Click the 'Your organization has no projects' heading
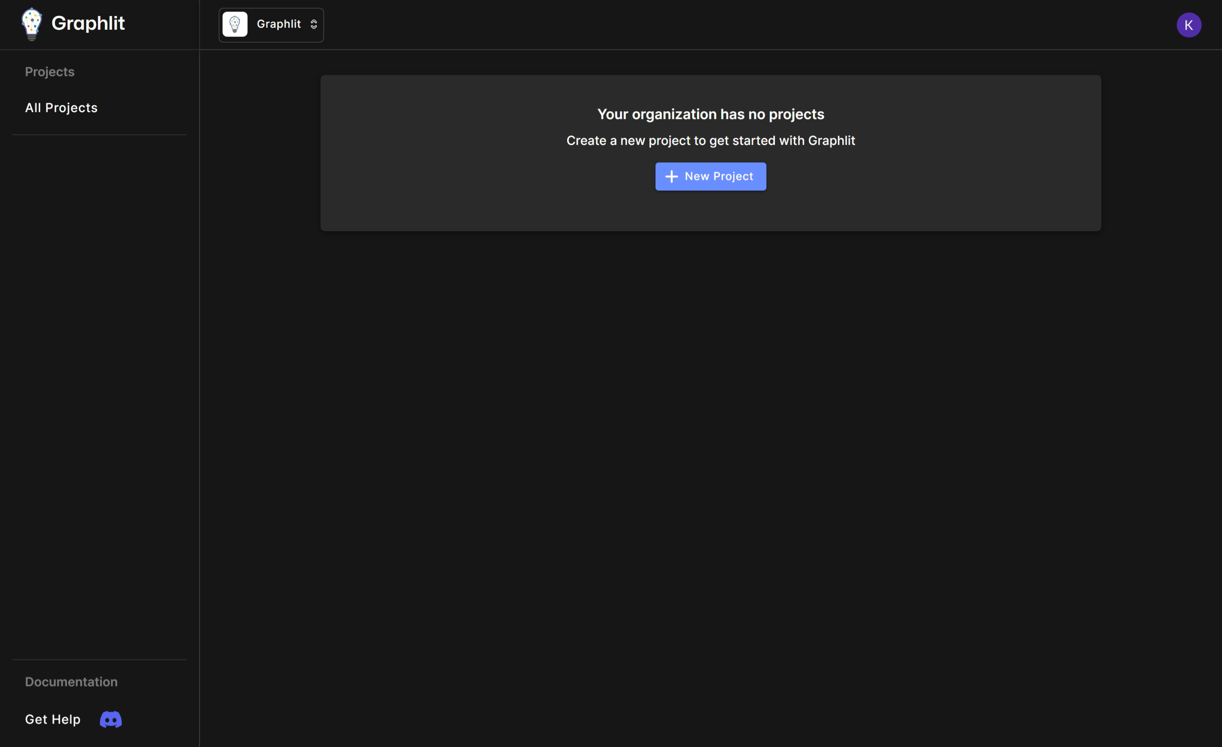Screen dimensions: 1222x747 tap(710, 114)
